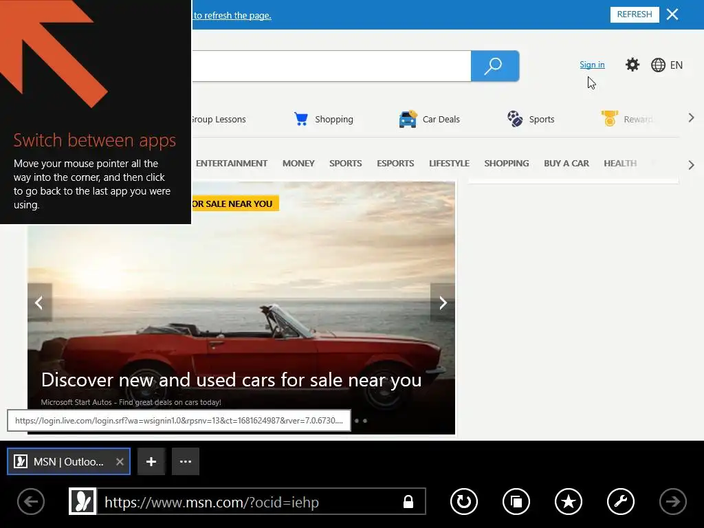Open the Group Lessons shortcut

(x=219, y=120)
